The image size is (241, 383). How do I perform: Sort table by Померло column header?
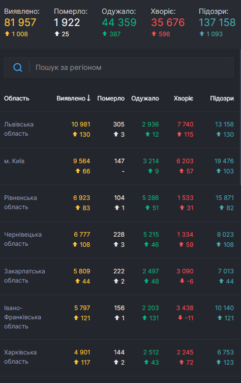[111, 98]
